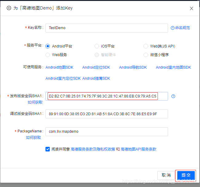
Task: Click 如何获取 under the SHA1 label
Action: 35,102
